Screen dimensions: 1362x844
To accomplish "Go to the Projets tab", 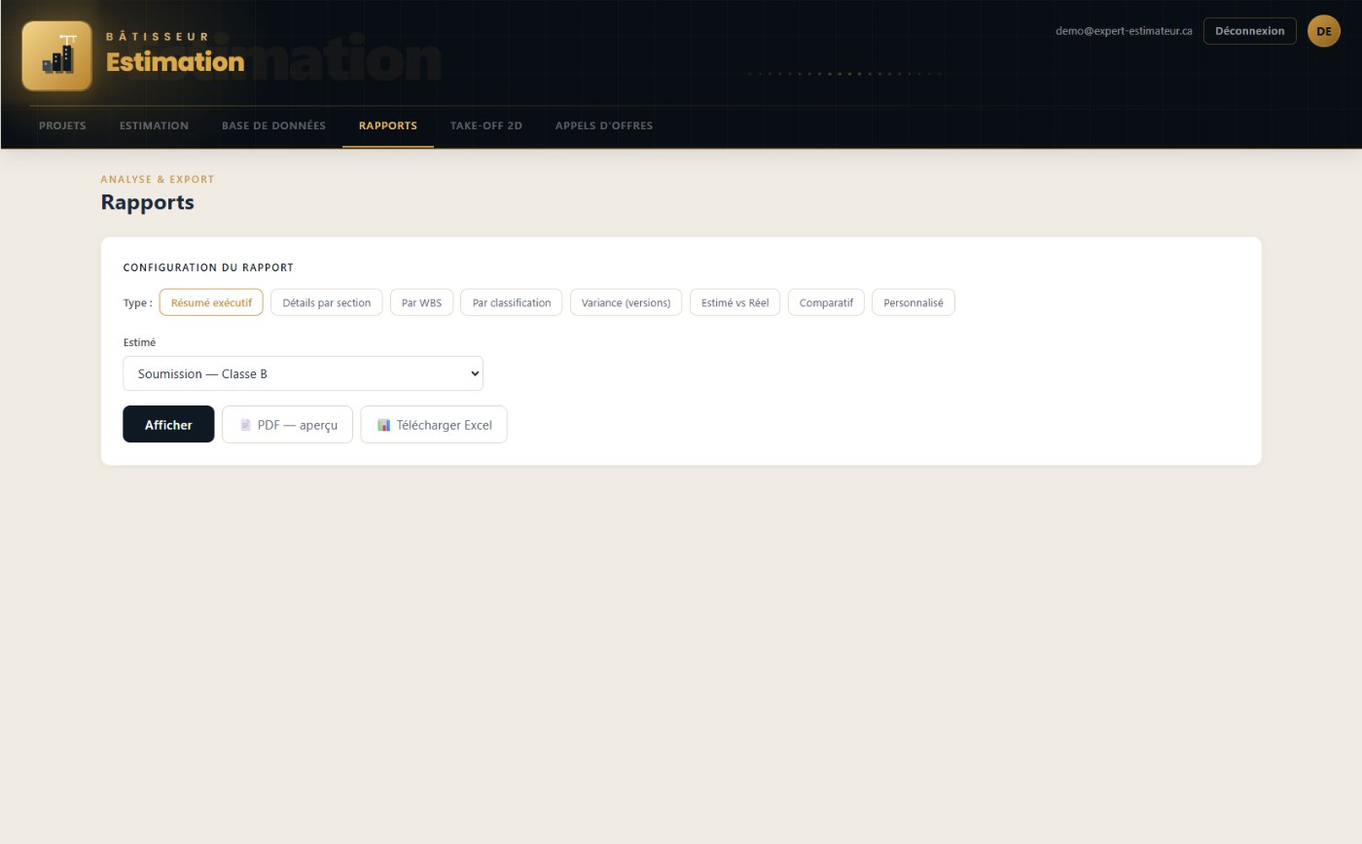I will (62, 125).
